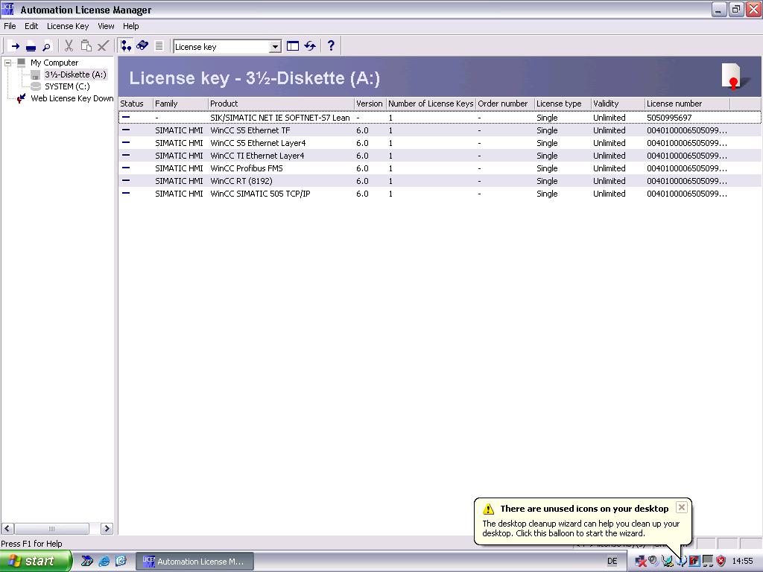Click the magnifier Find icon in the toolbar
The width and height of the screenshot is (763, 572).
coord(46,46)
